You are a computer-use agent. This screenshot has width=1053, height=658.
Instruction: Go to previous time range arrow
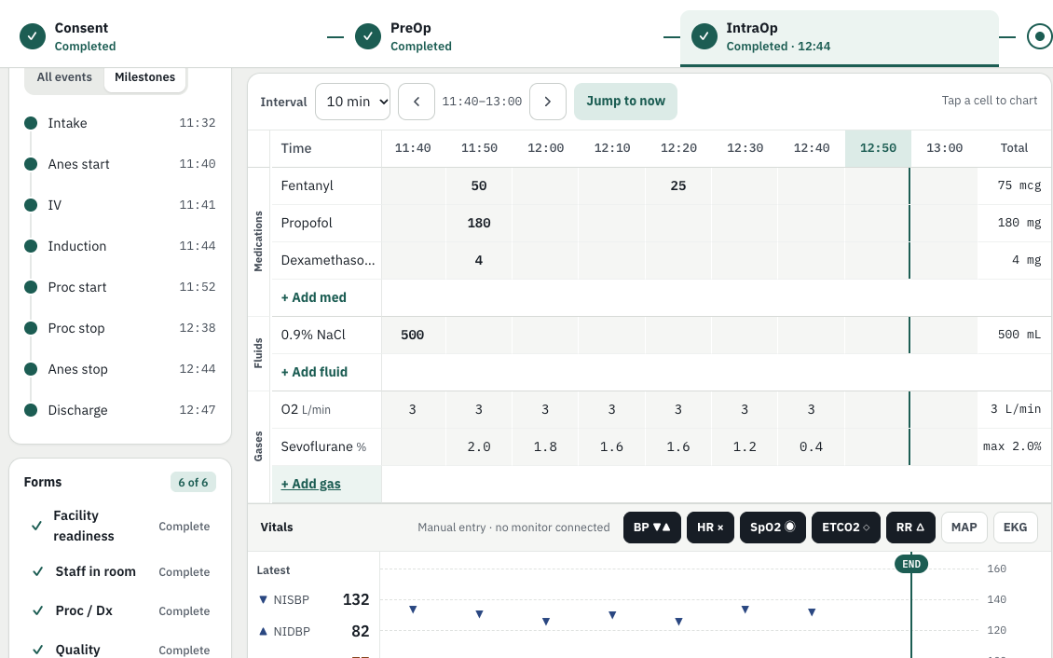tap(417, 102)
